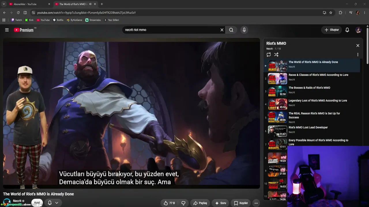Image resolution: width=369 pixels, height=207 pixels.
Task: Open the Oluştur create menu
Action: [332, 30]
